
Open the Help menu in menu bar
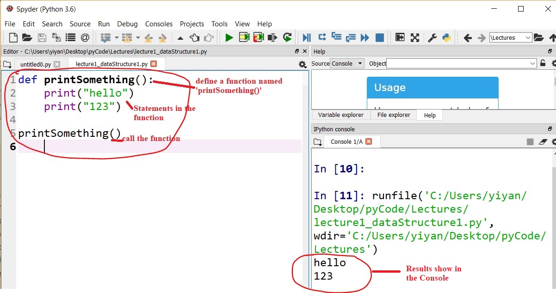coord(265,24)
